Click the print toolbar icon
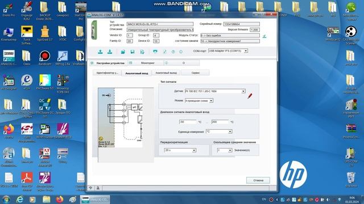The width and height of the screenshot is (364, 204). pos(155,52)
